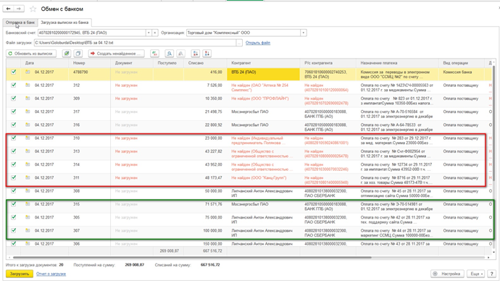Clear the Банковский счет field with ×

point(155,33)
